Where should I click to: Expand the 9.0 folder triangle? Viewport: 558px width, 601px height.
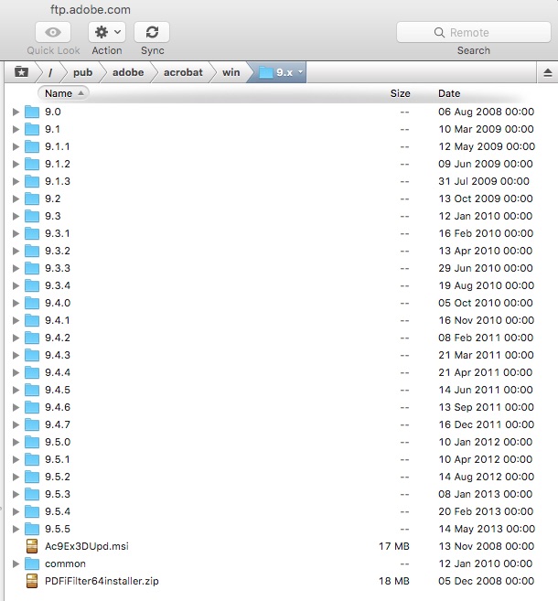pyautogui.click(x=16, y=112)
